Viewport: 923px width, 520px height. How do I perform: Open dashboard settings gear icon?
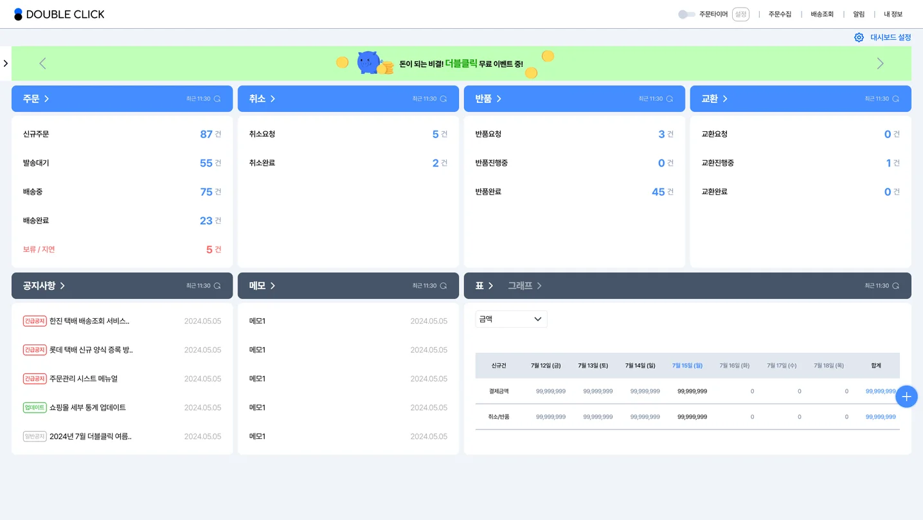pos(859,37)
